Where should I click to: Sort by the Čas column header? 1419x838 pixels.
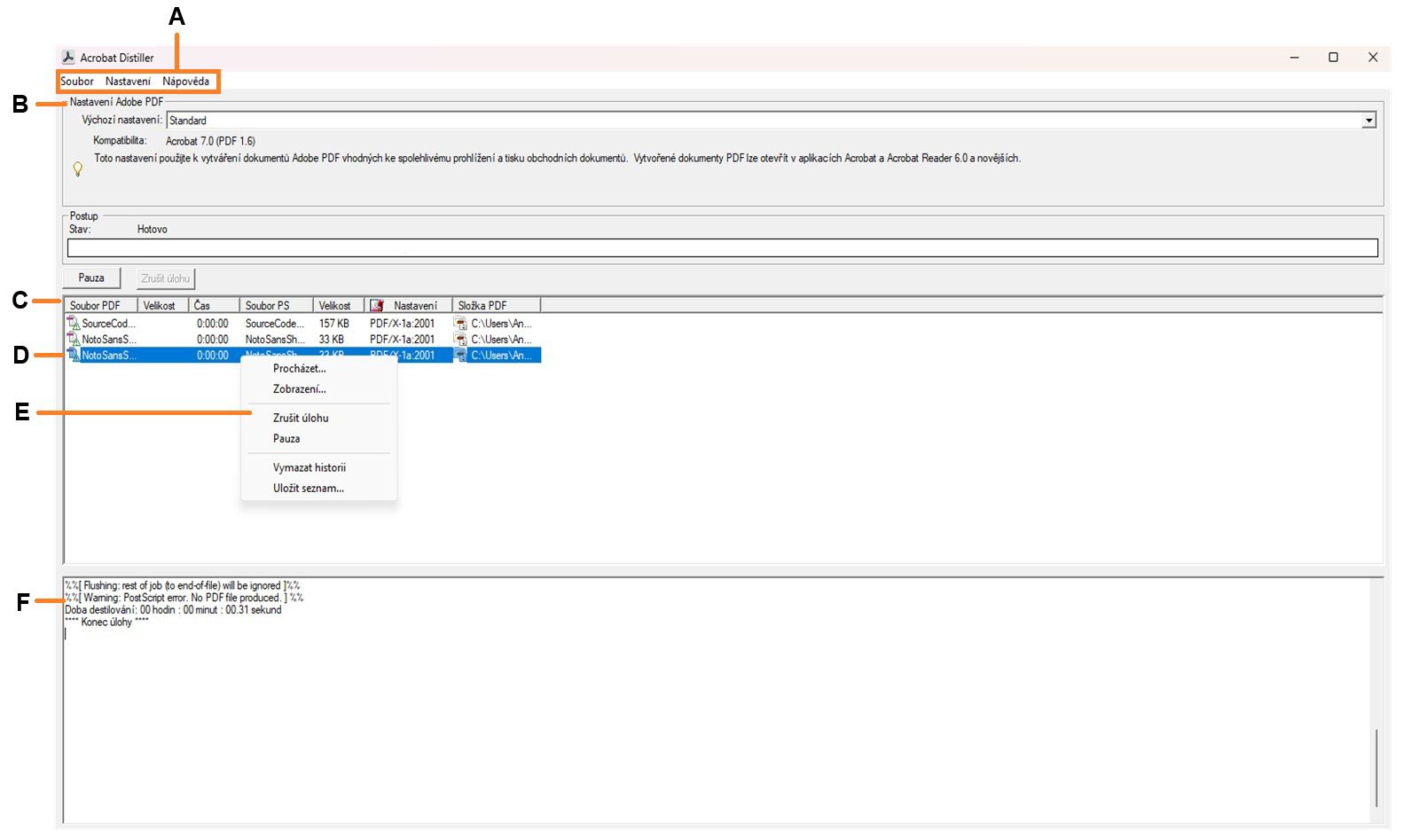pos(214,306)
